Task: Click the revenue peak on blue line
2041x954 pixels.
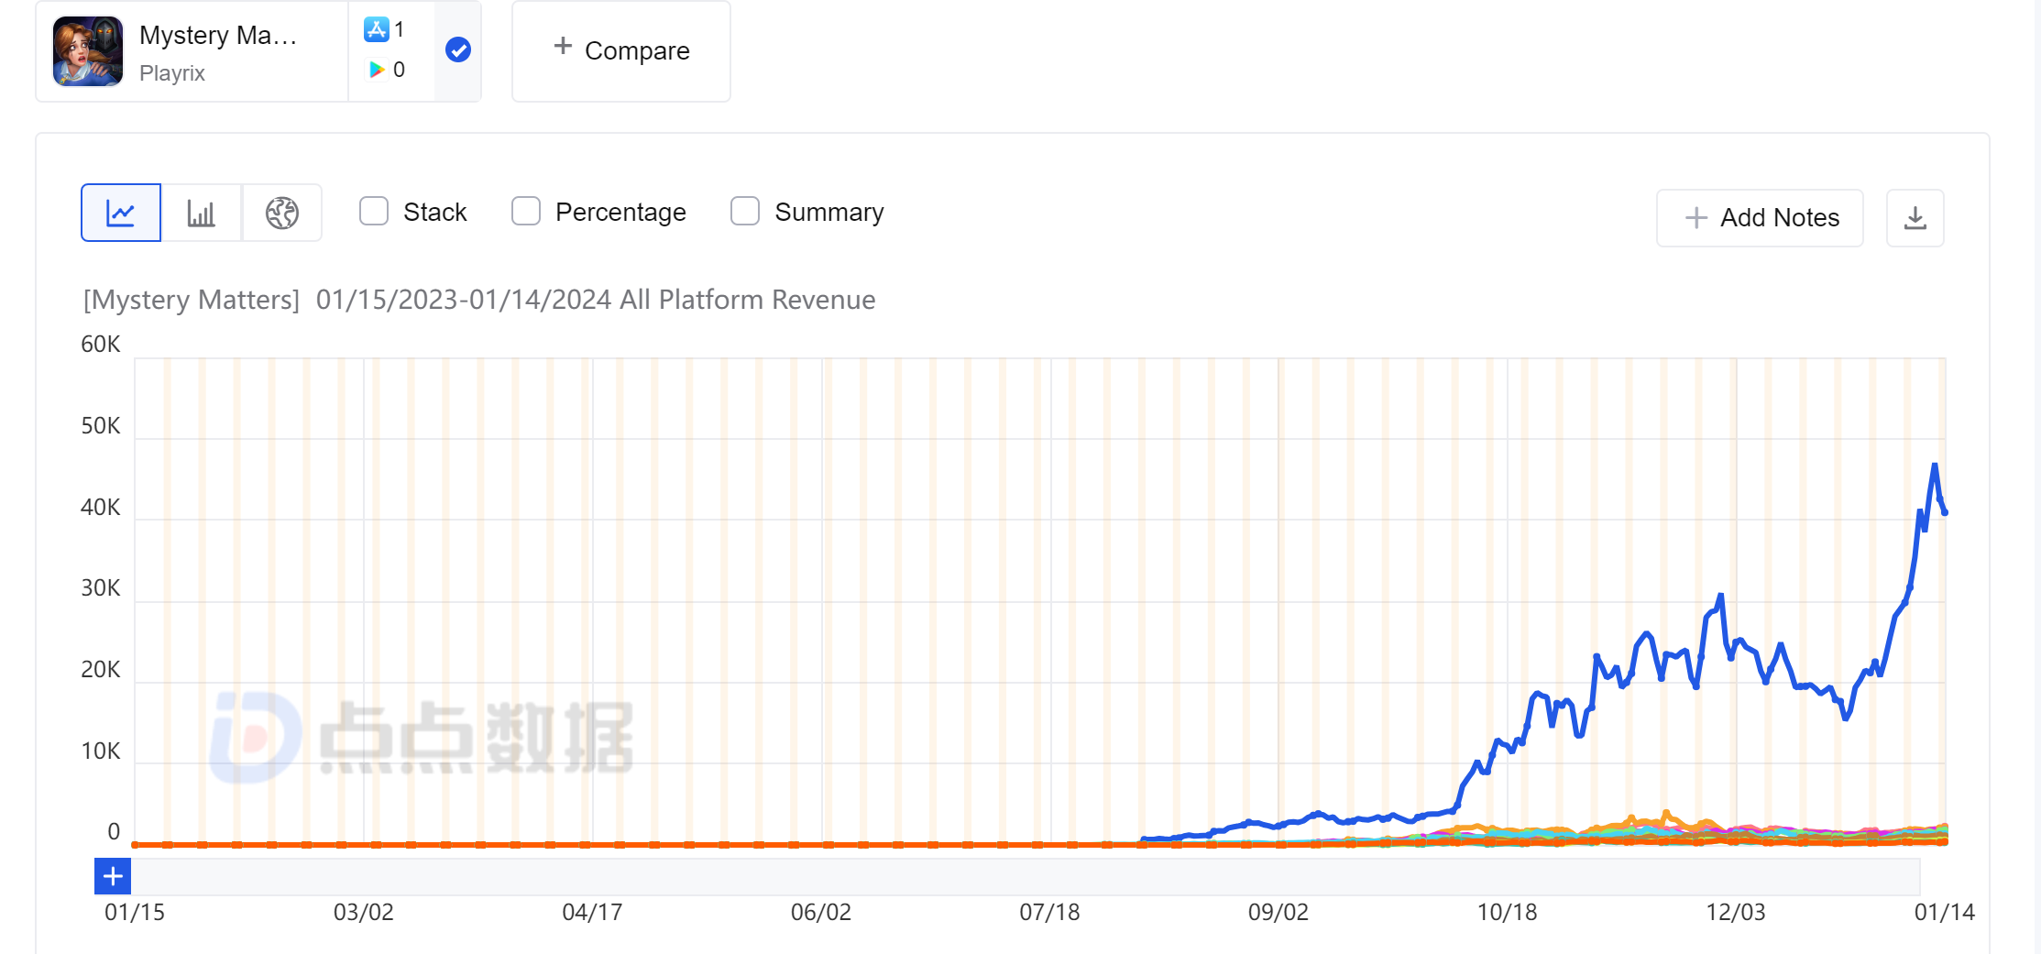Action: coord(1935,466)
